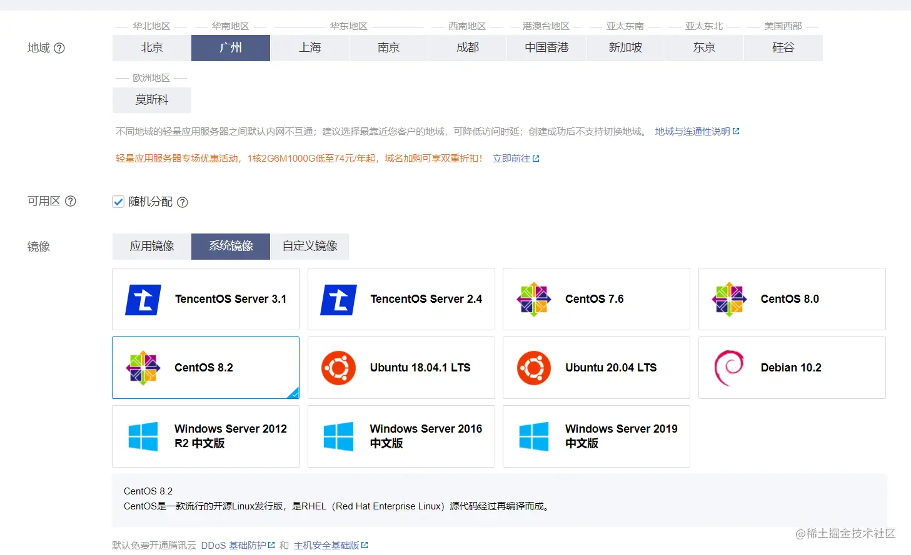This screenshot has height=555, width=911.
Task: Choose the 南京 region
Action: [x=388, y=47]
